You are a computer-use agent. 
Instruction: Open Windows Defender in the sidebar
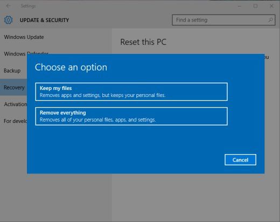click(26, 53)
